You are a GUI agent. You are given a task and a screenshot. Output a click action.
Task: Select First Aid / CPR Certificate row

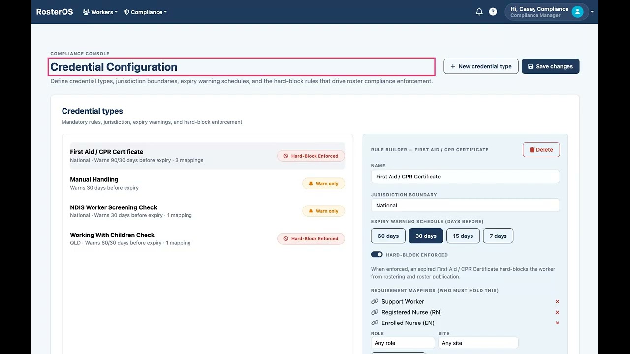pos(207,156)
